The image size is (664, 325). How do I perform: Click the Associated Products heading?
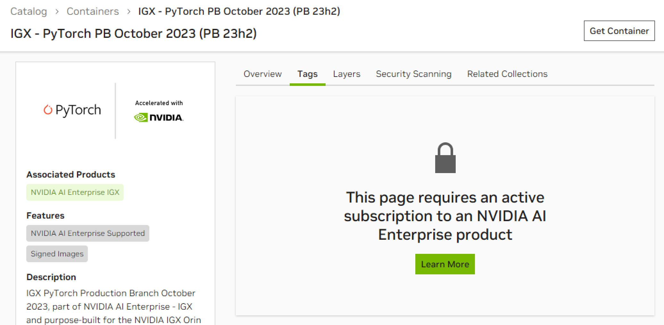tap(71, 174)
